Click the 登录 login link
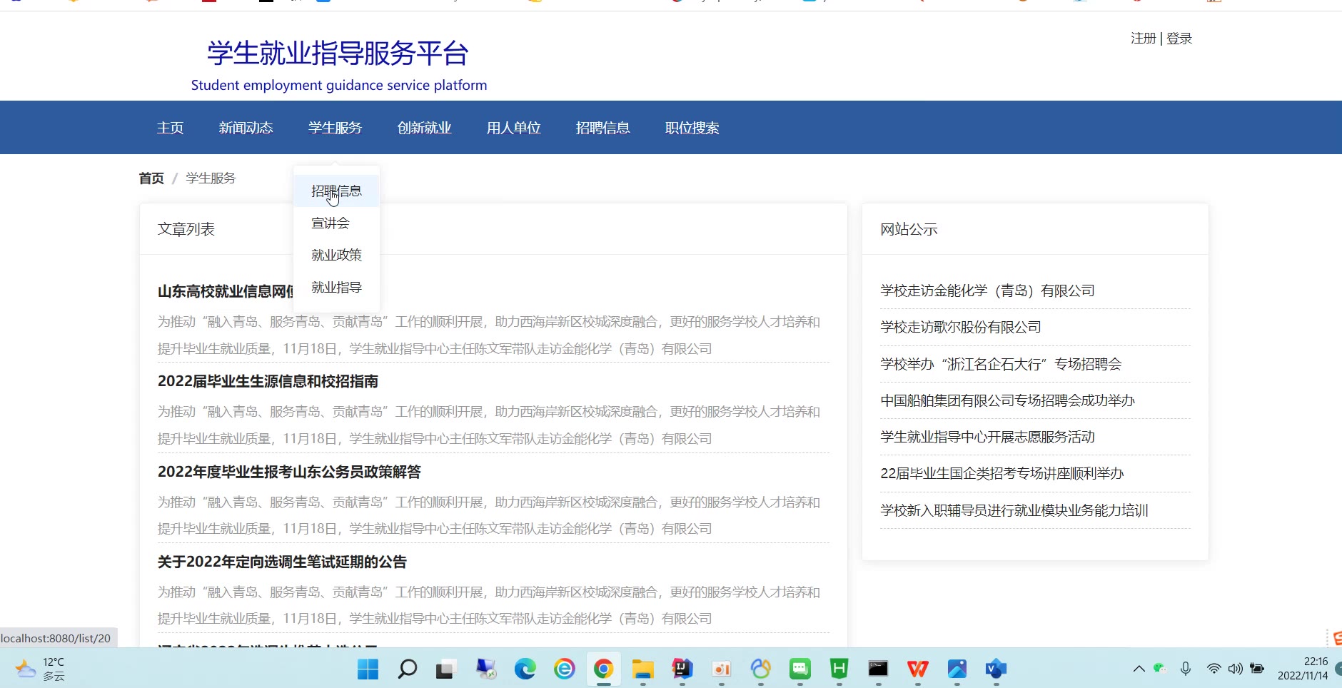The height and width of the screenshot is (688, 1342). coord(1179,39)
